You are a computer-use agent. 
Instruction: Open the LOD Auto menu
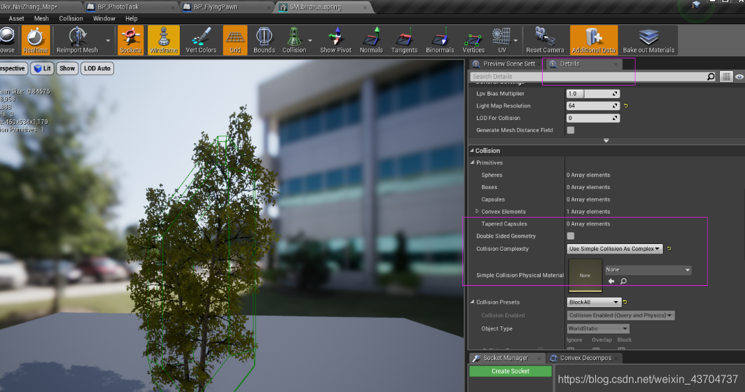click(97, 68)
